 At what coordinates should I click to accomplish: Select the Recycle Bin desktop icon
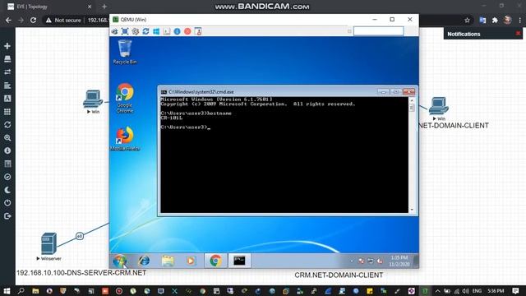coord(125,52)
